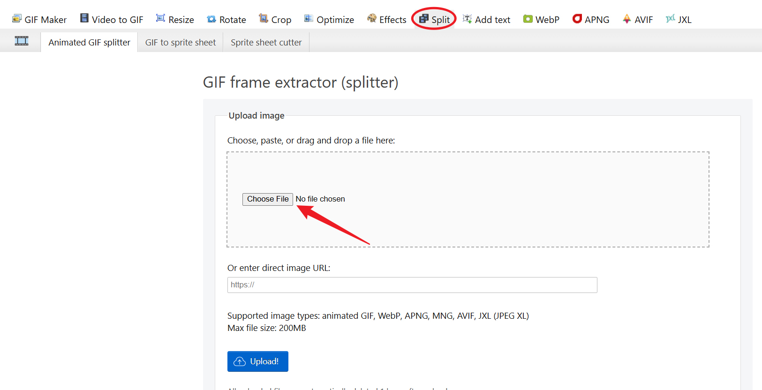Click the Crop tool icon
This screenshot has height=390, width=762.
[x=264, y=18]
